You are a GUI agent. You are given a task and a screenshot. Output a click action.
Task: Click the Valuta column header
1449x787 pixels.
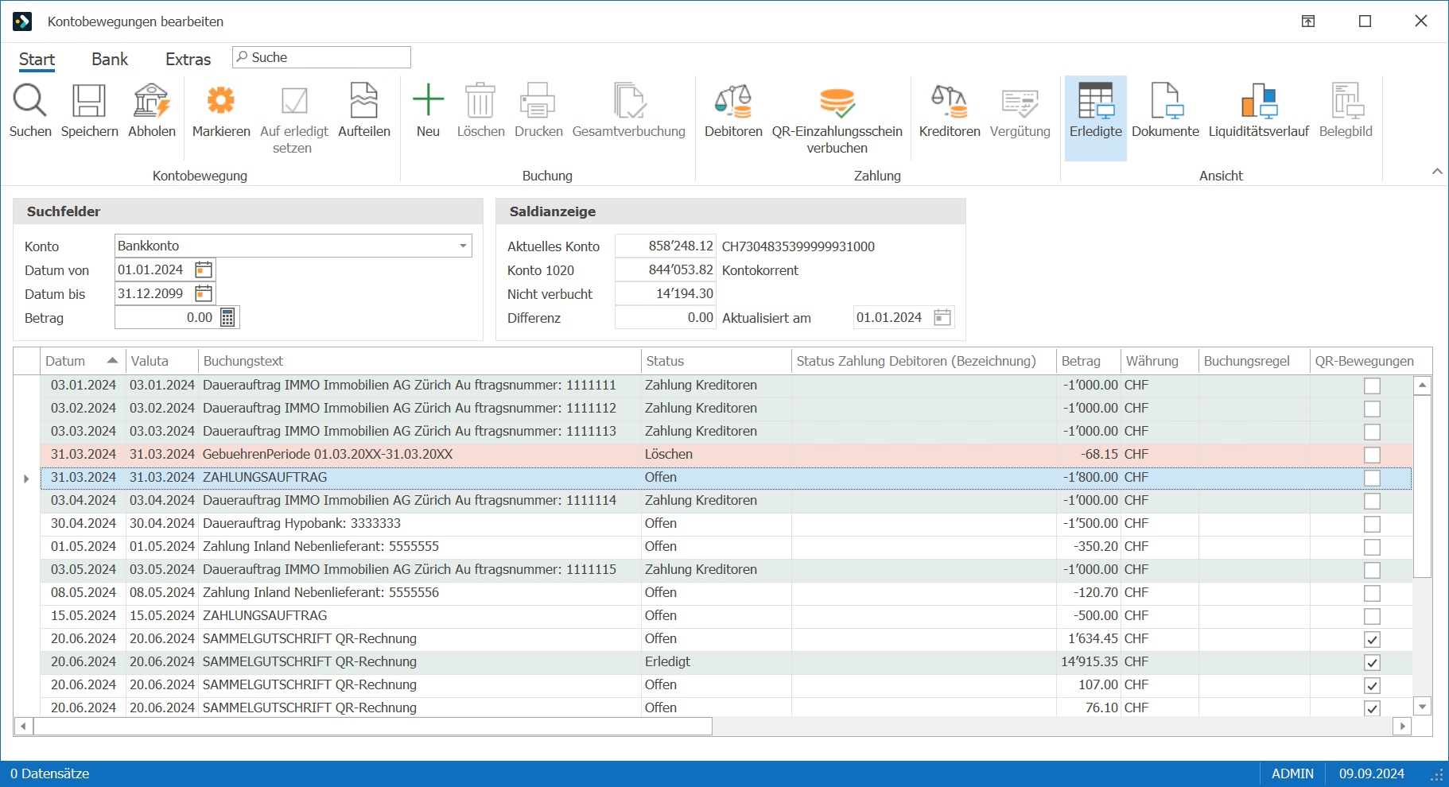click(161, 361)
